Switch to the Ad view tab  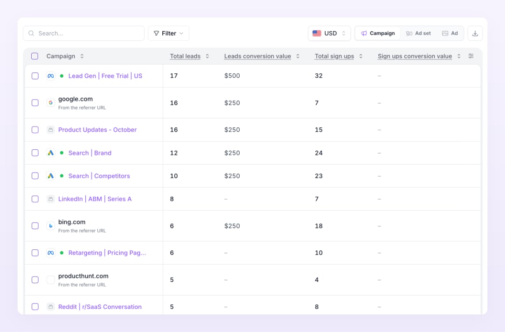tap(450, 33)
